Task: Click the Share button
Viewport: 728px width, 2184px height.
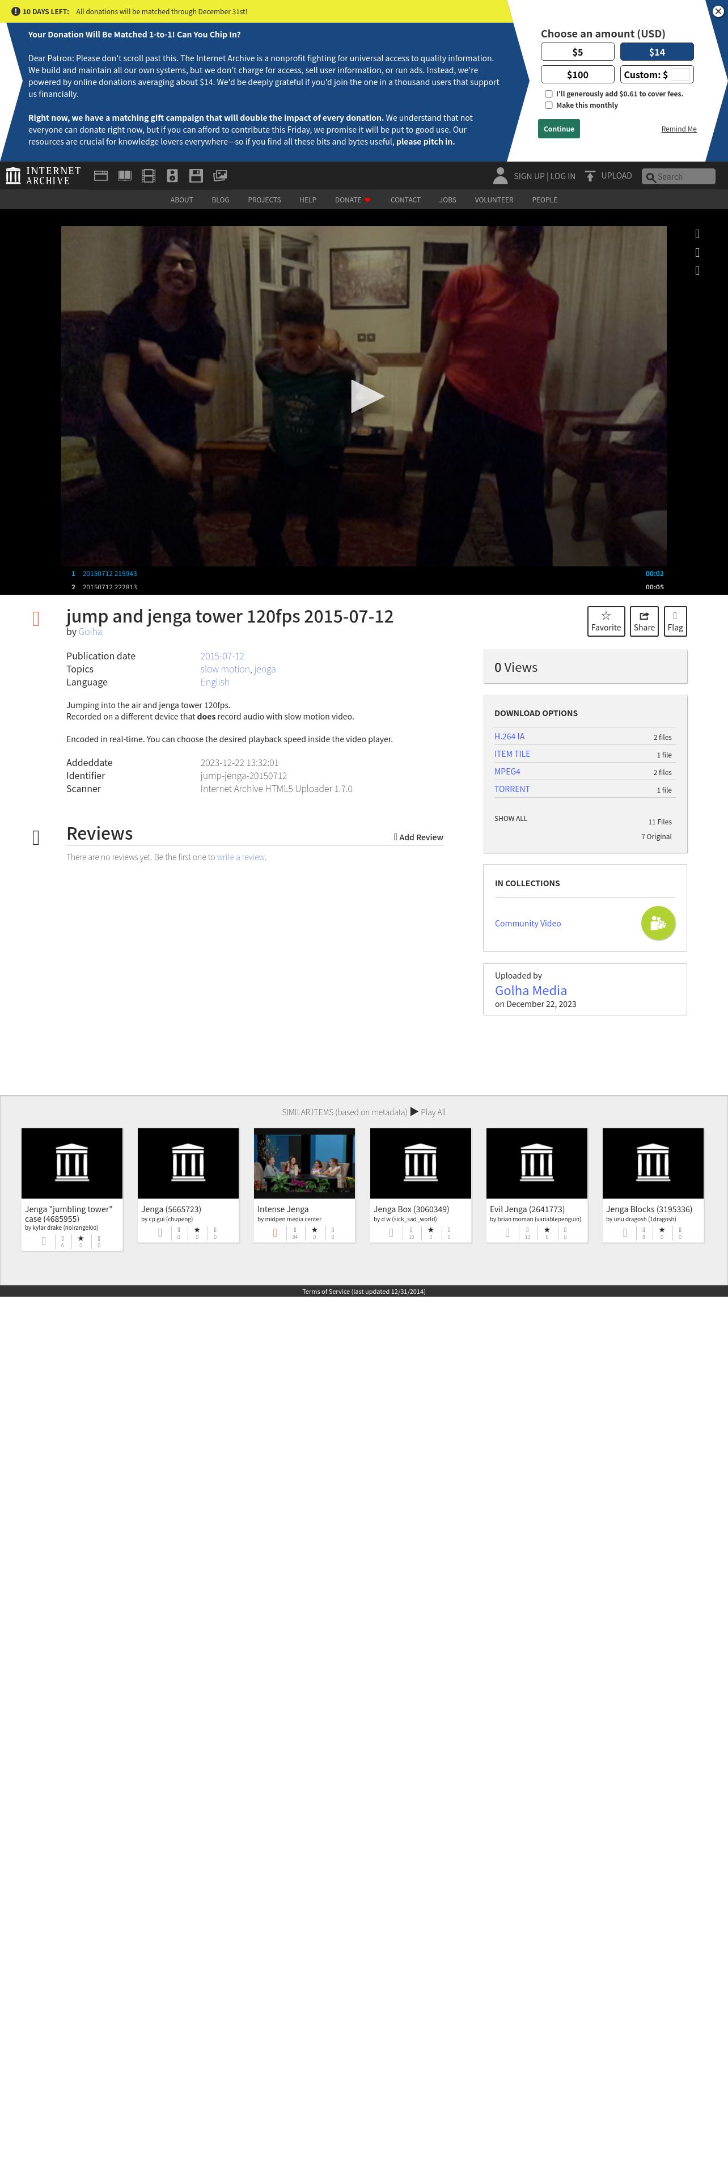Action: (x=644, y=621)
